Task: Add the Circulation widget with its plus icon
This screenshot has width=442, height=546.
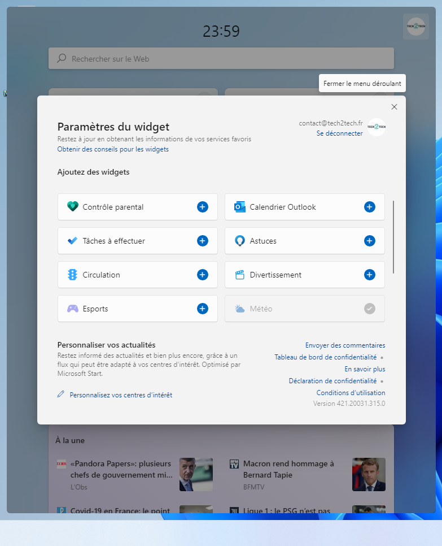Action: (x=203, y=275)
